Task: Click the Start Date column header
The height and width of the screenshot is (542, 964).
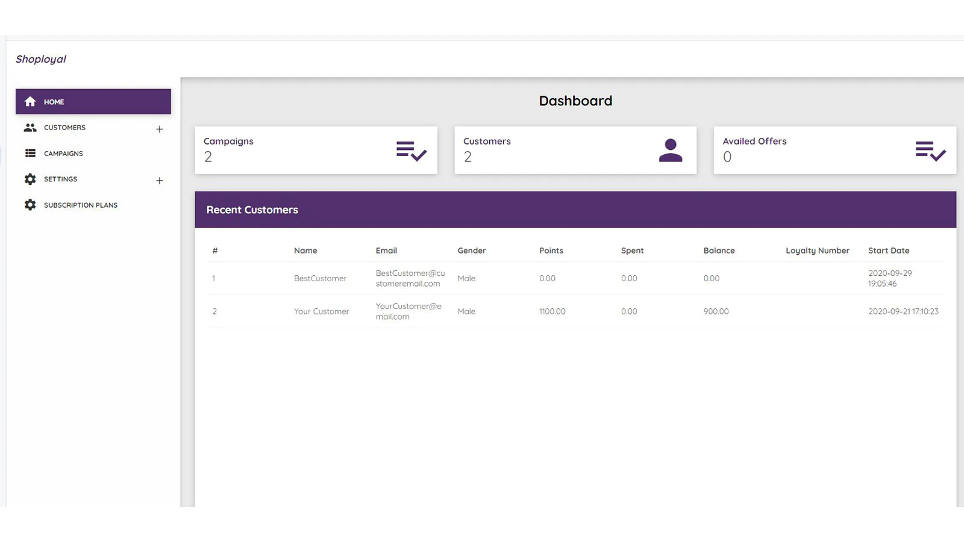Action: (x=888, y=251)
